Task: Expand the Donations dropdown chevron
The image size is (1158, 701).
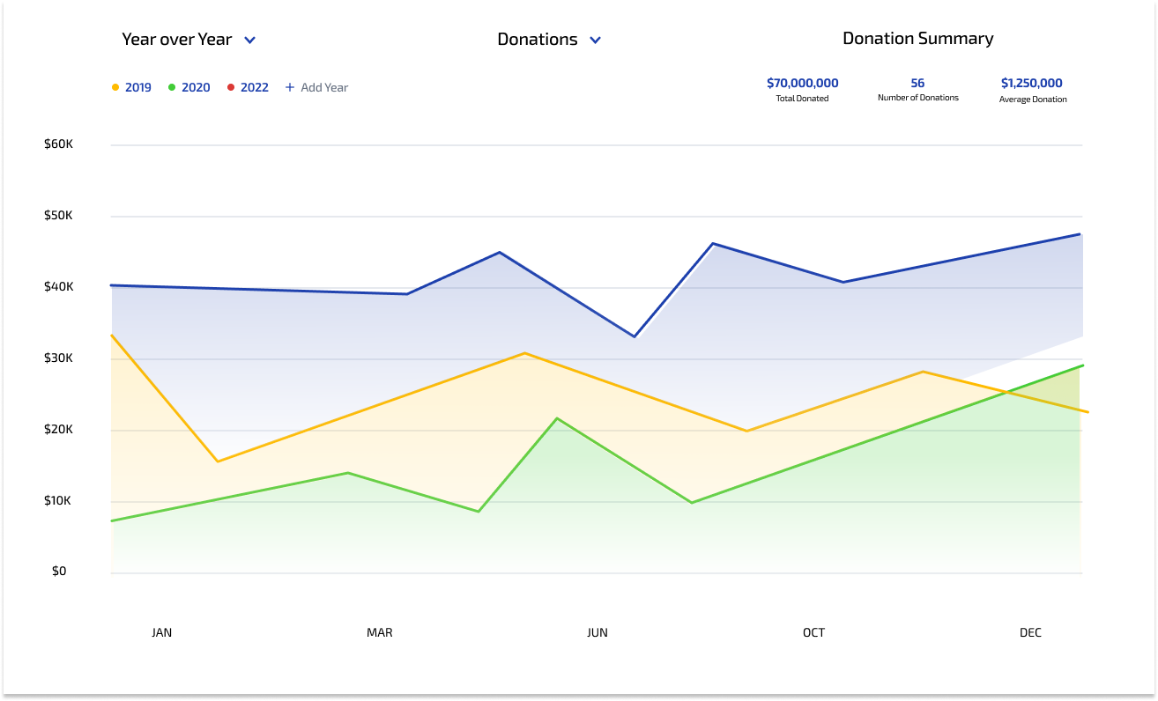Action: pyautogui.click(x=595, y=41)
